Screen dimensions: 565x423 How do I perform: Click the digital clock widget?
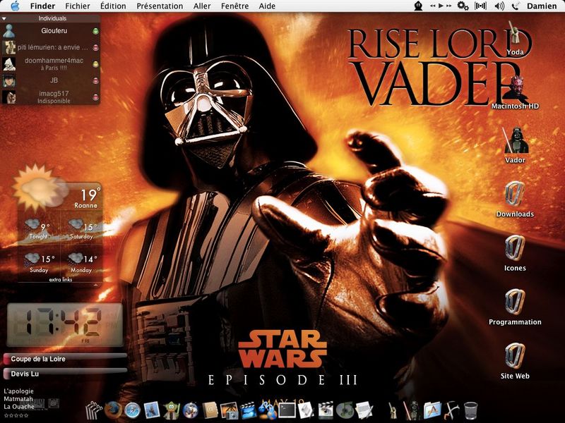(65, 324)
